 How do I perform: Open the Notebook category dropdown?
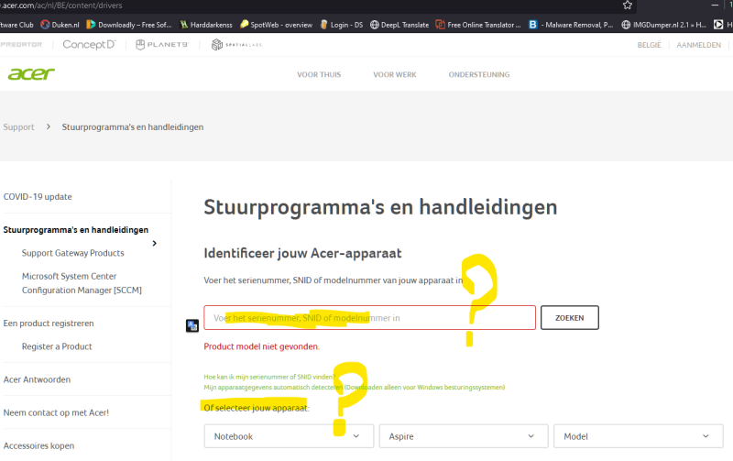pyautogui.click(x=288, y=436)
